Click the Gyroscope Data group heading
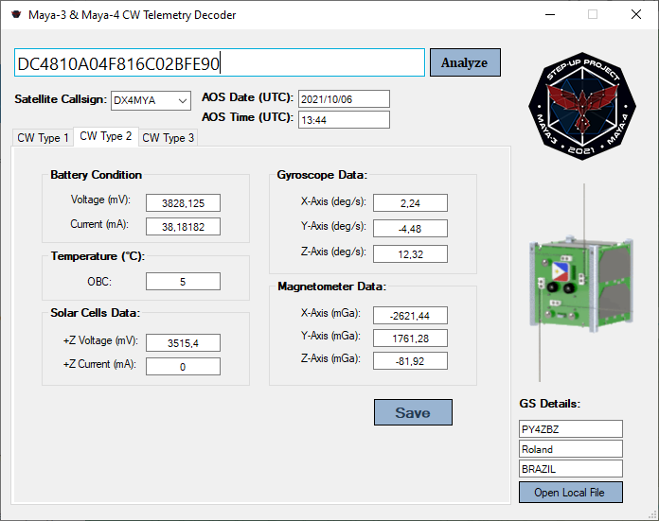 coord(322,175)
